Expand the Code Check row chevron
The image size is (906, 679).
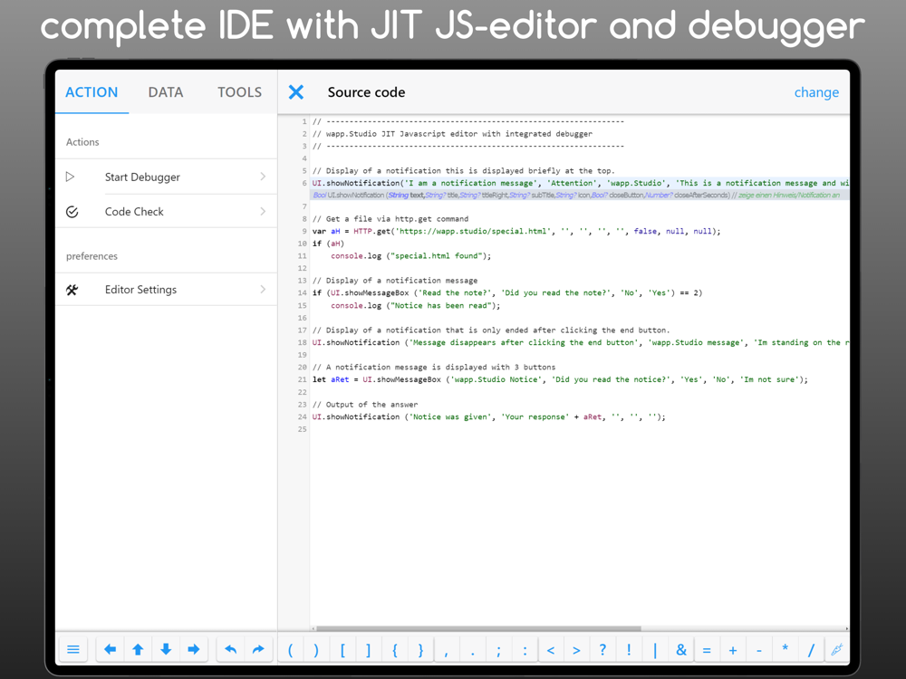point(263,211)
